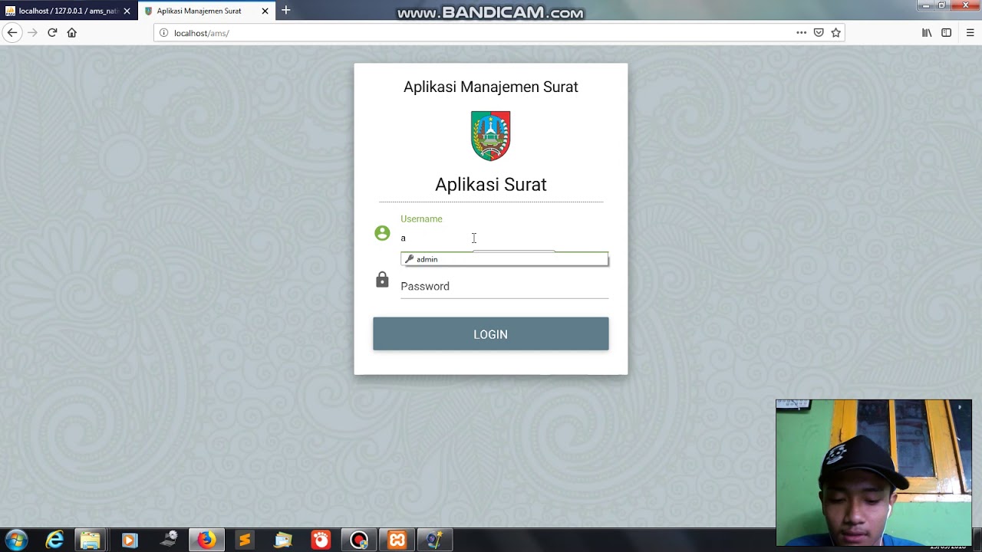
Task: Reload the page with the refresh icon
Action: (x=52, y=33)
